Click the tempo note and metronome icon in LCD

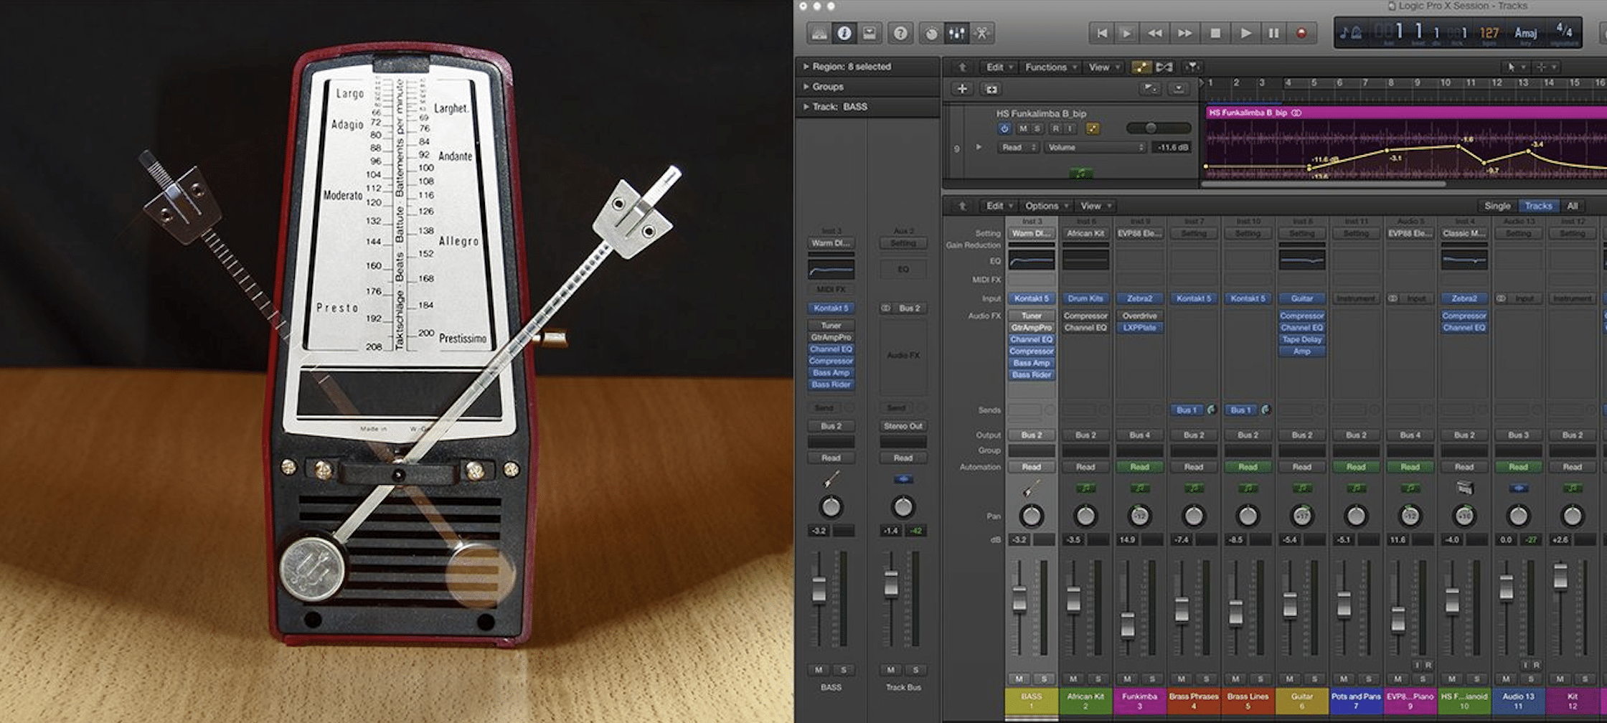tap(1351, 33)
